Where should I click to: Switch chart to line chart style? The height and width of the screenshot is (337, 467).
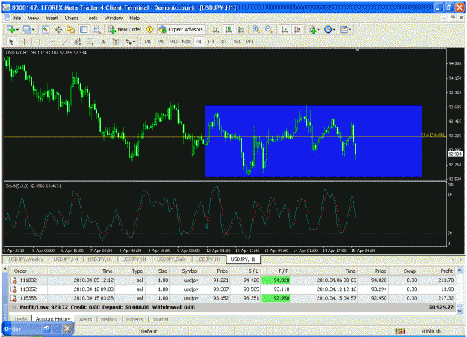[241, 29]
